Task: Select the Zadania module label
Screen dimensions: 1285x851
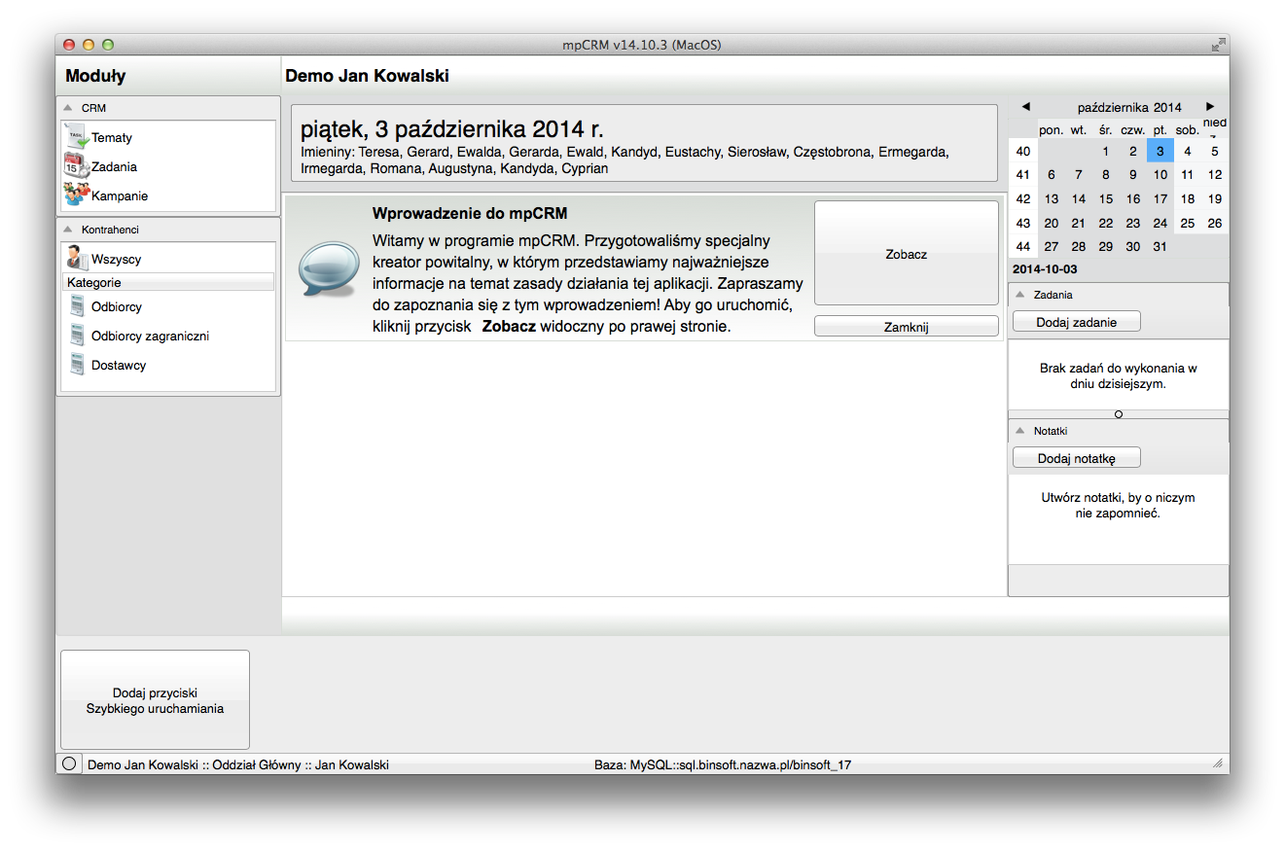Action: click(114, 167)
